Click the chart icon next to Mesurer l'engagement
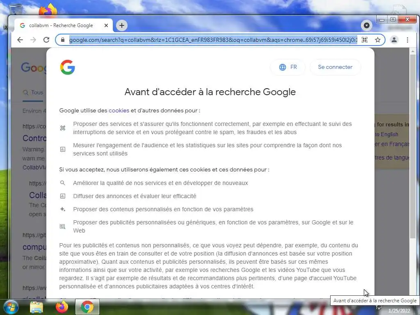The image size is (420, 315). point(63,149)
